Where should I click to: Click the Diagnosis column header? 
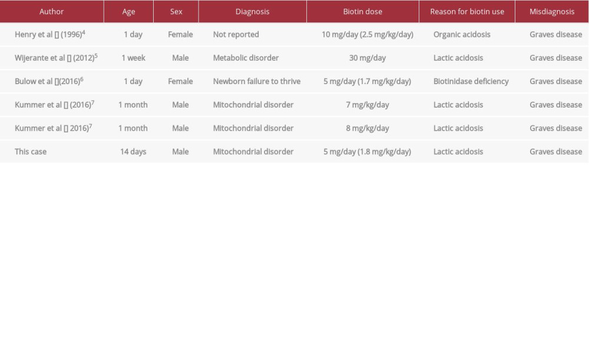pyautogui.click(x=253, y=12)
